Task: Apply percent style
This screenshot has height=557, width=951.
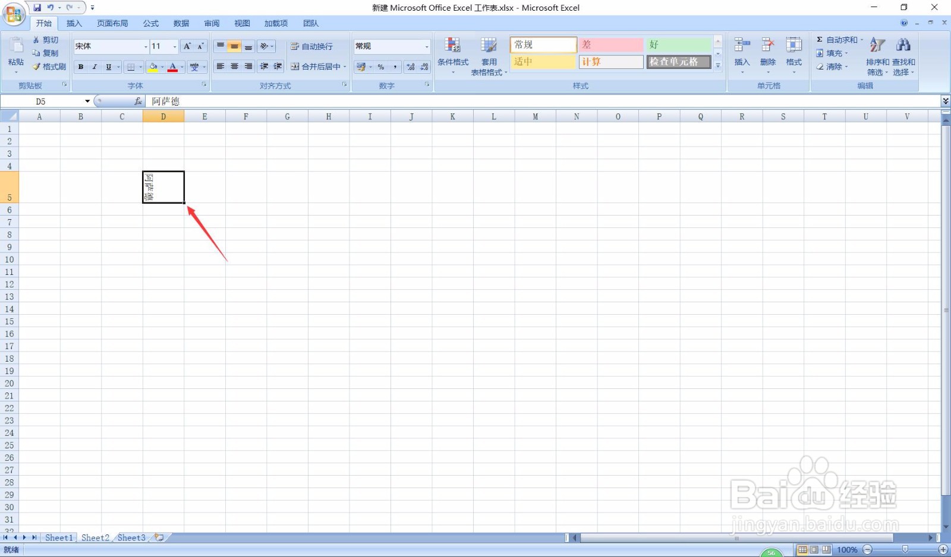Action: click(381, 67)
